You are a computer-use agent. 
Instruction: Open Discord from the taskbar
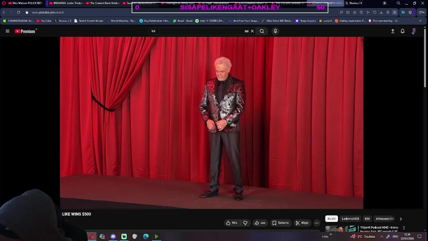(113, 237)
